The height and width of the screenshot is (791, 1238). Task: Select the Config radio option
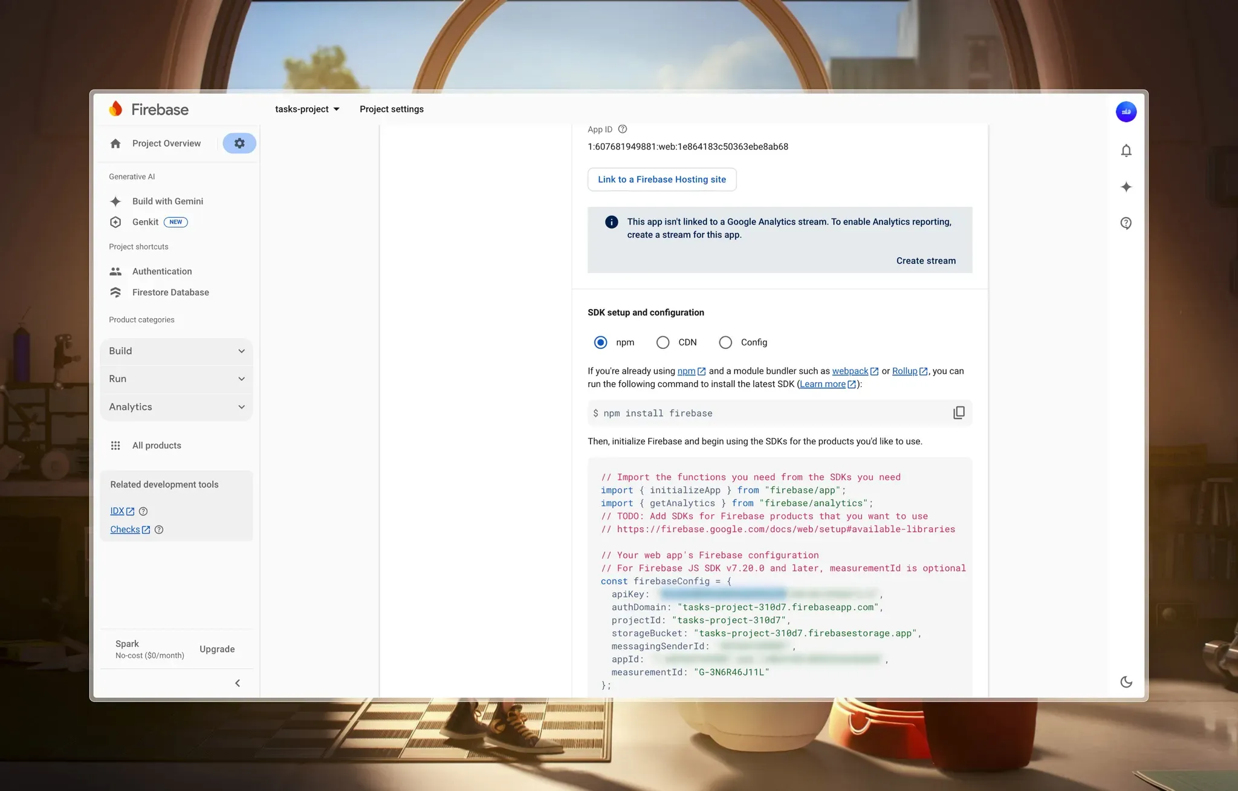[x=725, y=342]
